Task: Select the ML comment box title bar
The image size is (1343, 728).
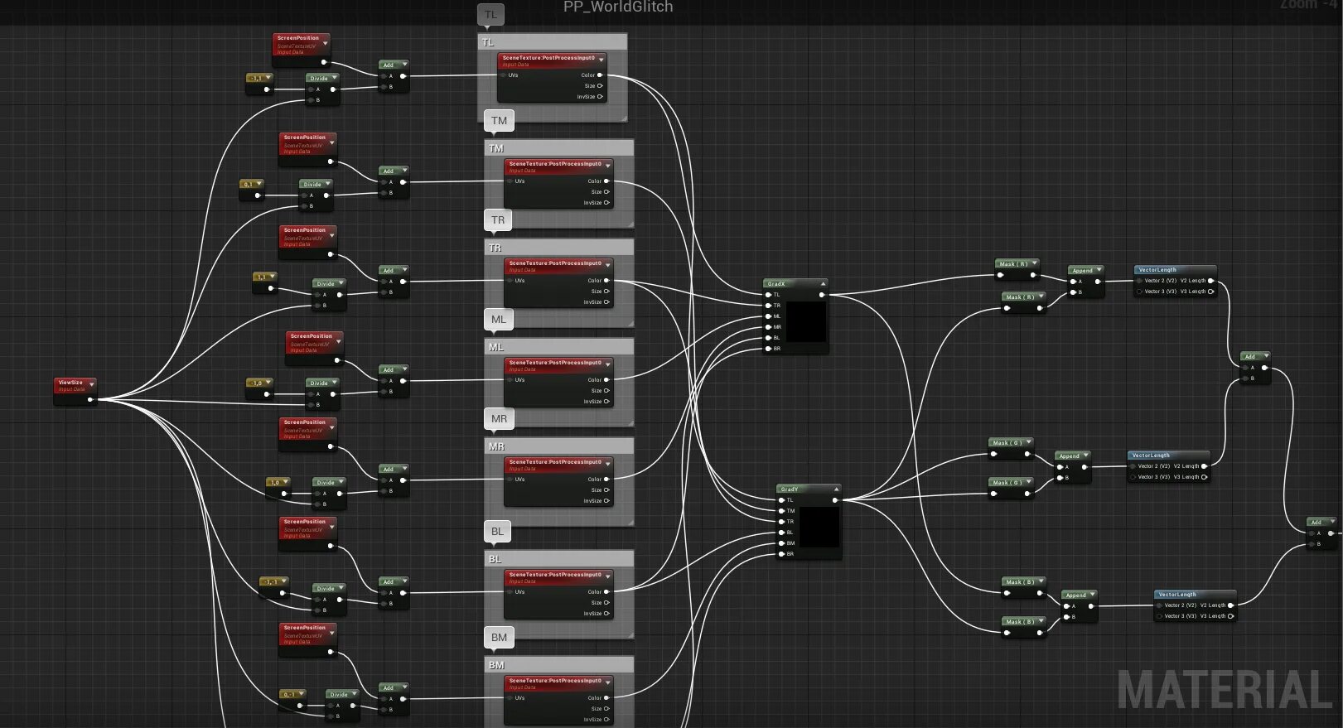Action: coord(559,347)
